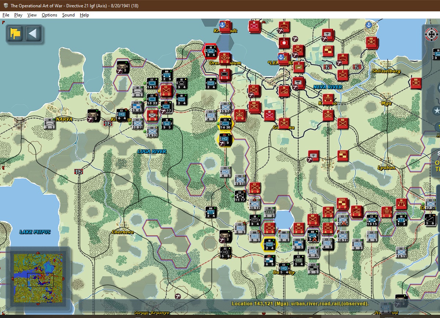The width and height of the screenshot is (440, 318).
Task: Select the red 4-6 division
Action: click(328, 228)
